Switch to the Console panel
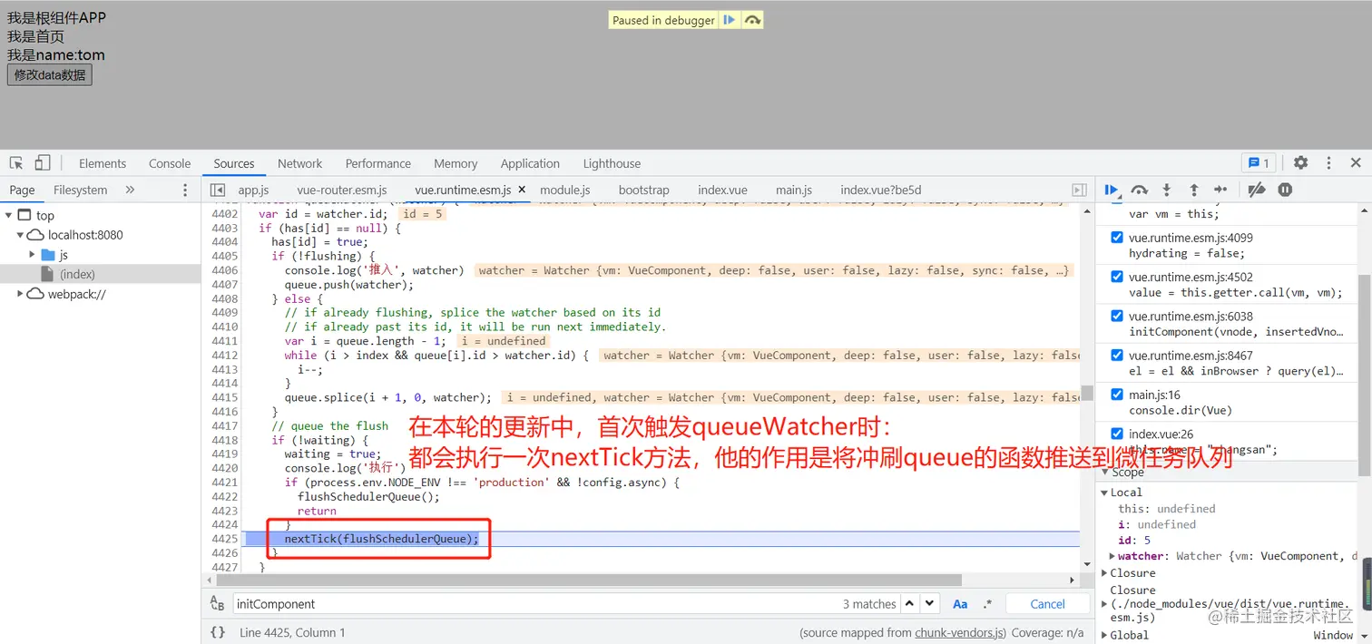 click(170, 163)
